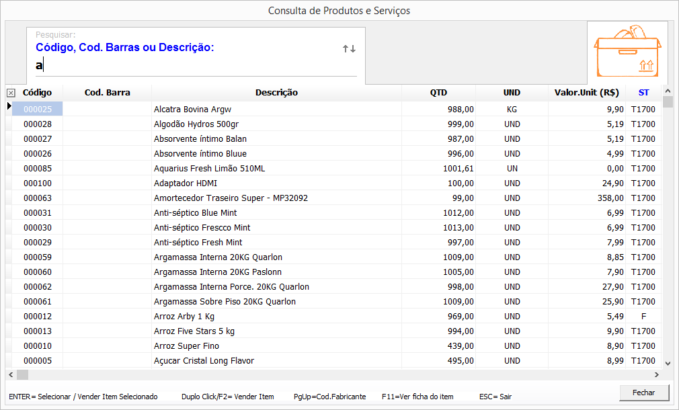Image resolution: width=679 pixels, height=410 pixels.
Task: Click code cell 000085
Action: coord(37,169)
